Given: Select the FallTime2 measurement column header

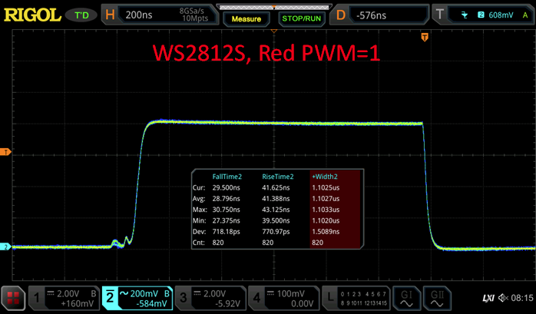Looking at the screenshot, I should (x=227, y=177).
